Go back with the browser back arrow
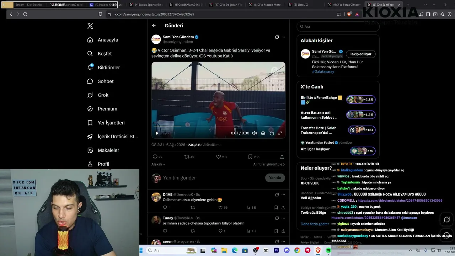Screen dimensions: 455x256 (x=11, y=14)
